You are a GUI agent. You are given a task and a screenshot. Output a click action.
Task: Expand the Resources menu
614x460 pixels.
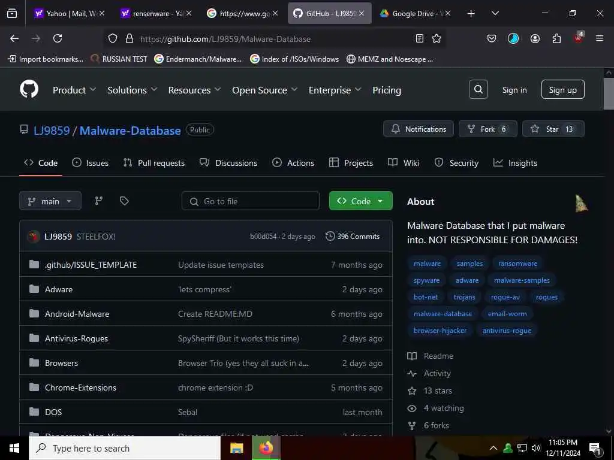tap(194, 90)
